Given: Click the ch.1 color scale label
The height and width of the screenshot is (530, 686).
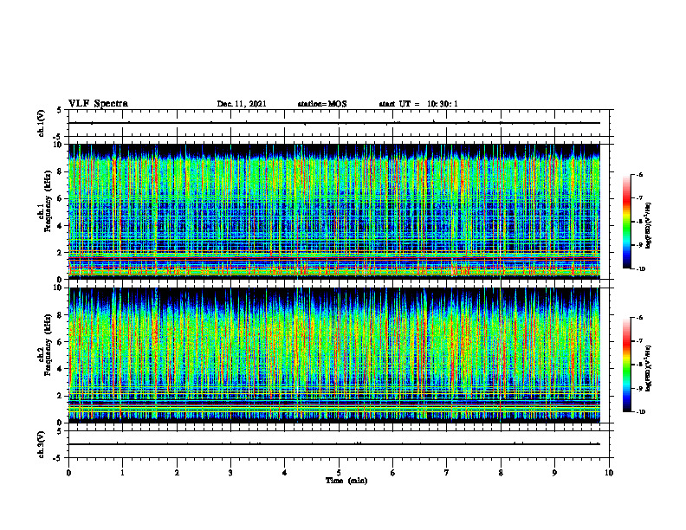Looking at the screenshot, I should pos(649,225).
